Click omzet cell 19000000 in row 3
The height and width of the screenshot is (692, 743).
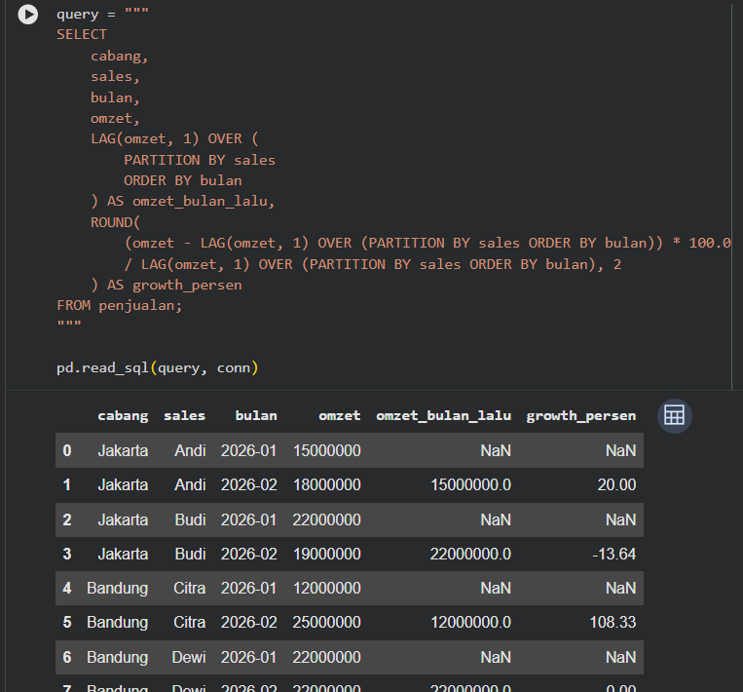point(327,554)
